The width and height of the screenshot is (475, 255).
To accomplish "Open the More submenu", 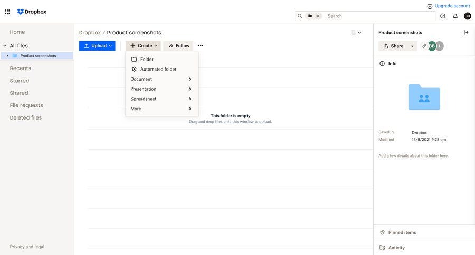I will (162, 109).
